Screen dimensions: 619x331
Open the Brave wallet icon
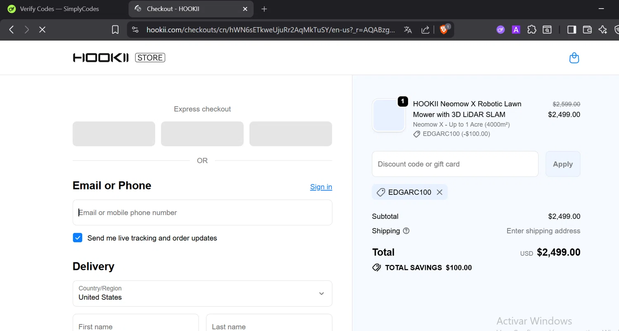(x=587, y=30)
